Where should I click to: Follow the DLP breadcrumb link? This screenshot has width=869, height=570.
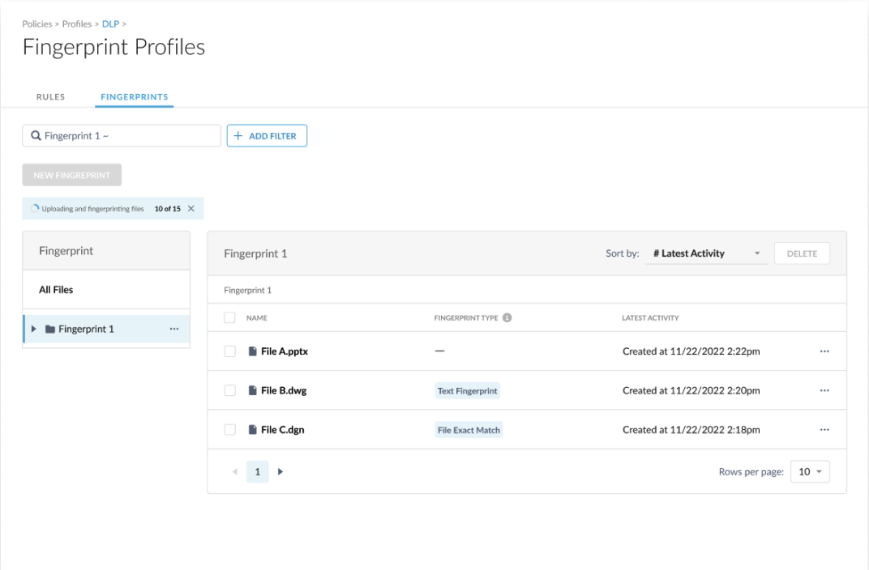110,24
